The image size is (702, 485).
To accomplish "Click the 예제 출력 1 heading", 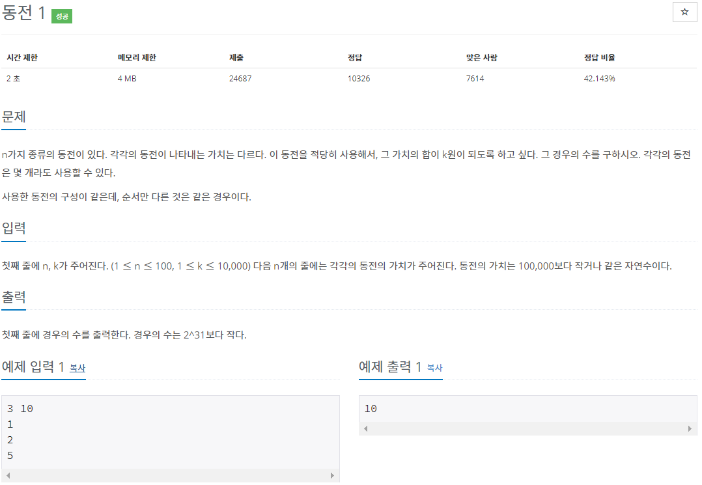I will (391, 367).
